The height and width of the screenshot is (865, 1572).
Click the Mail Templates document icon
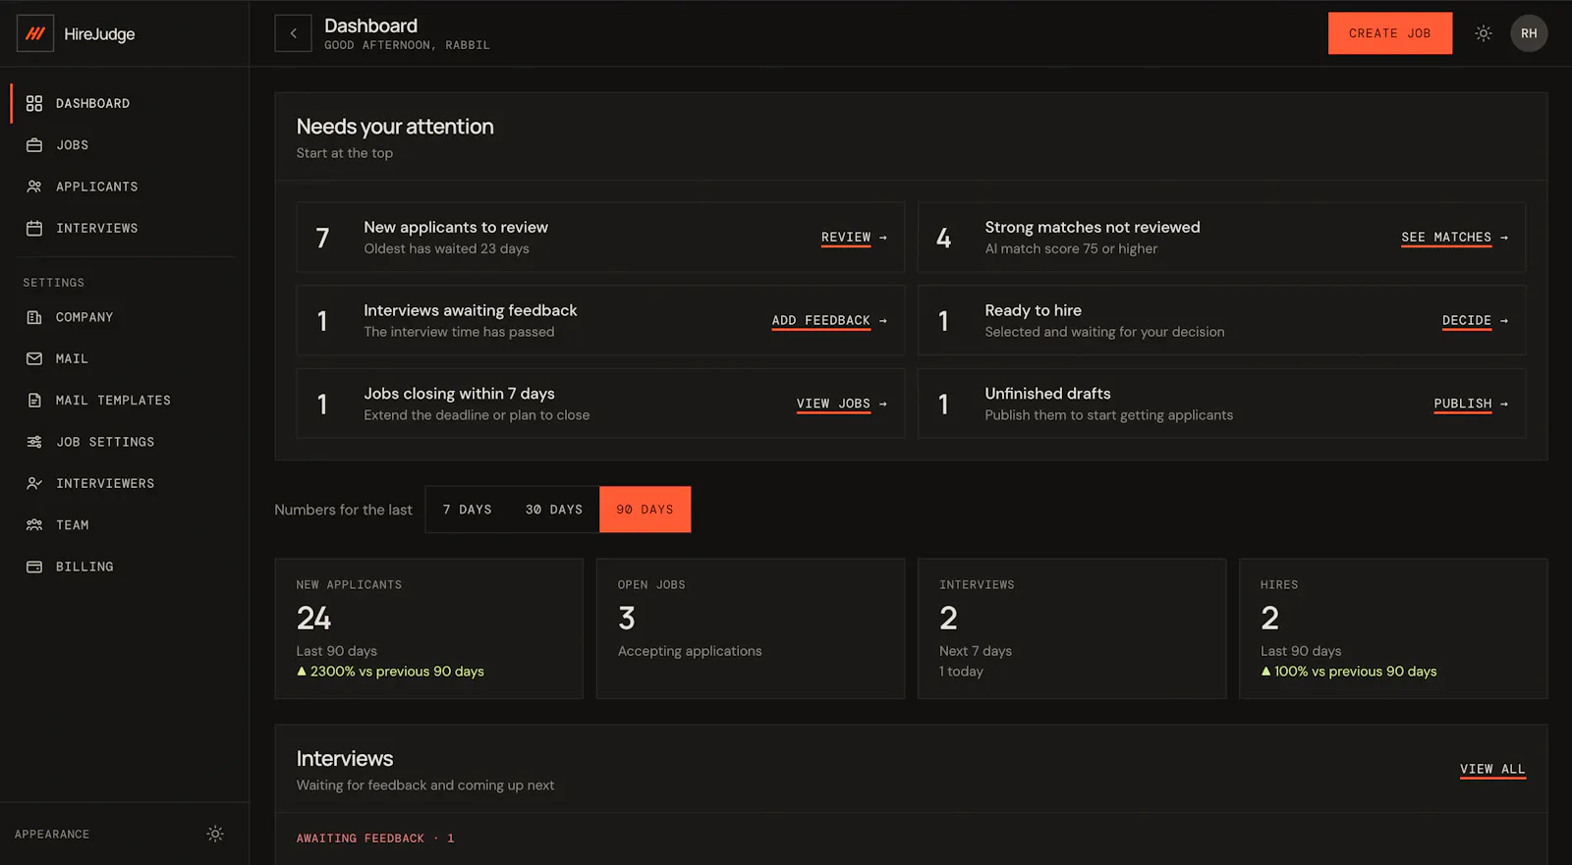tap(34, 401)
